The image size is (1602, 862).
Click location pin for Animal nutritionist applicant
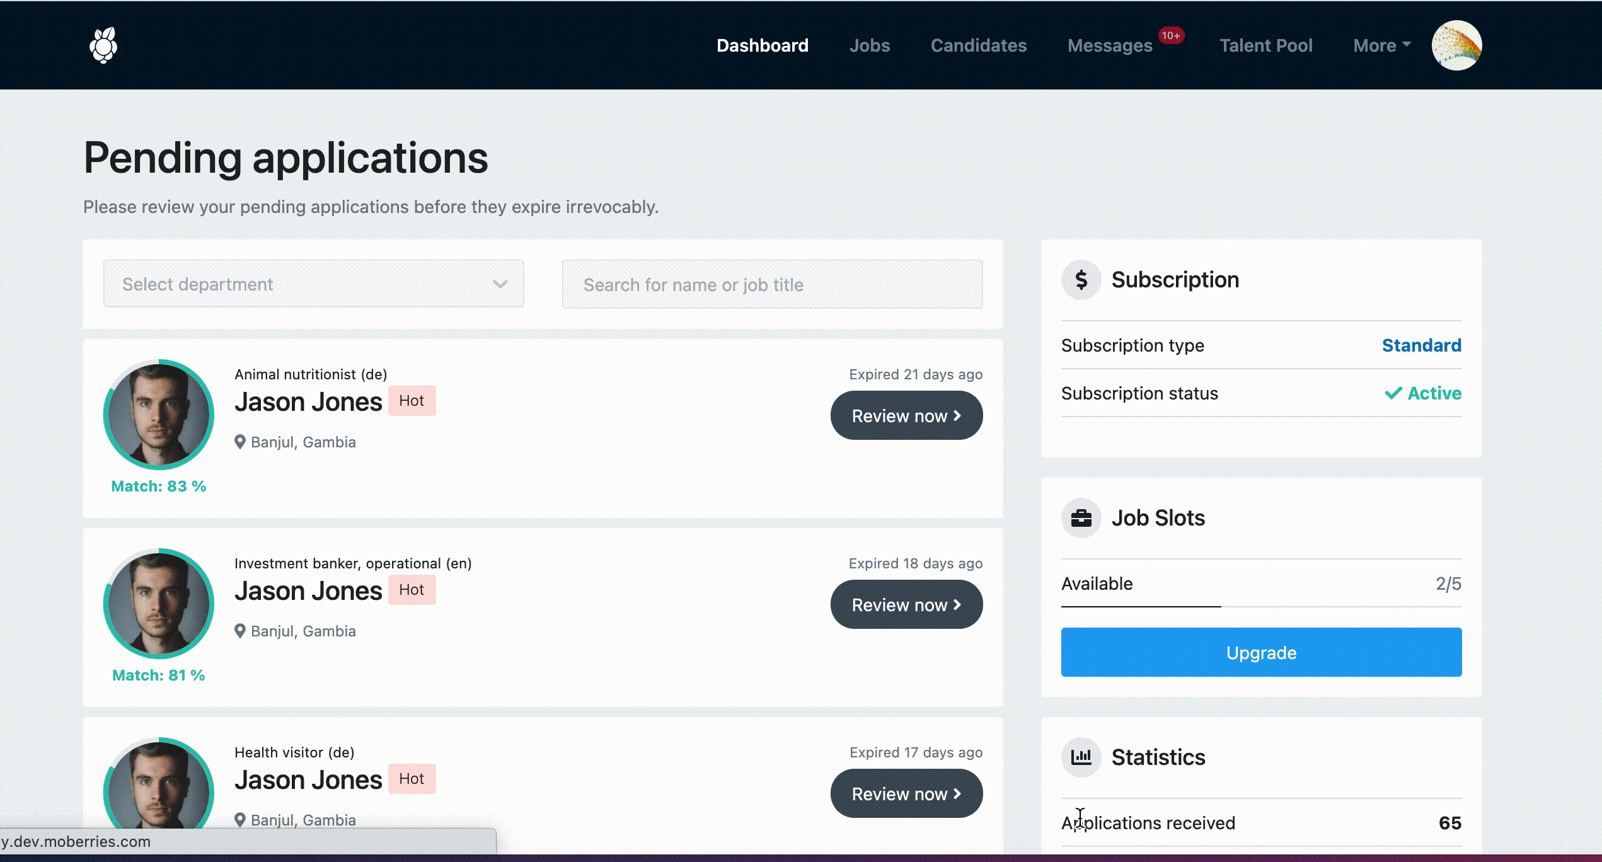tap(239, 442)
